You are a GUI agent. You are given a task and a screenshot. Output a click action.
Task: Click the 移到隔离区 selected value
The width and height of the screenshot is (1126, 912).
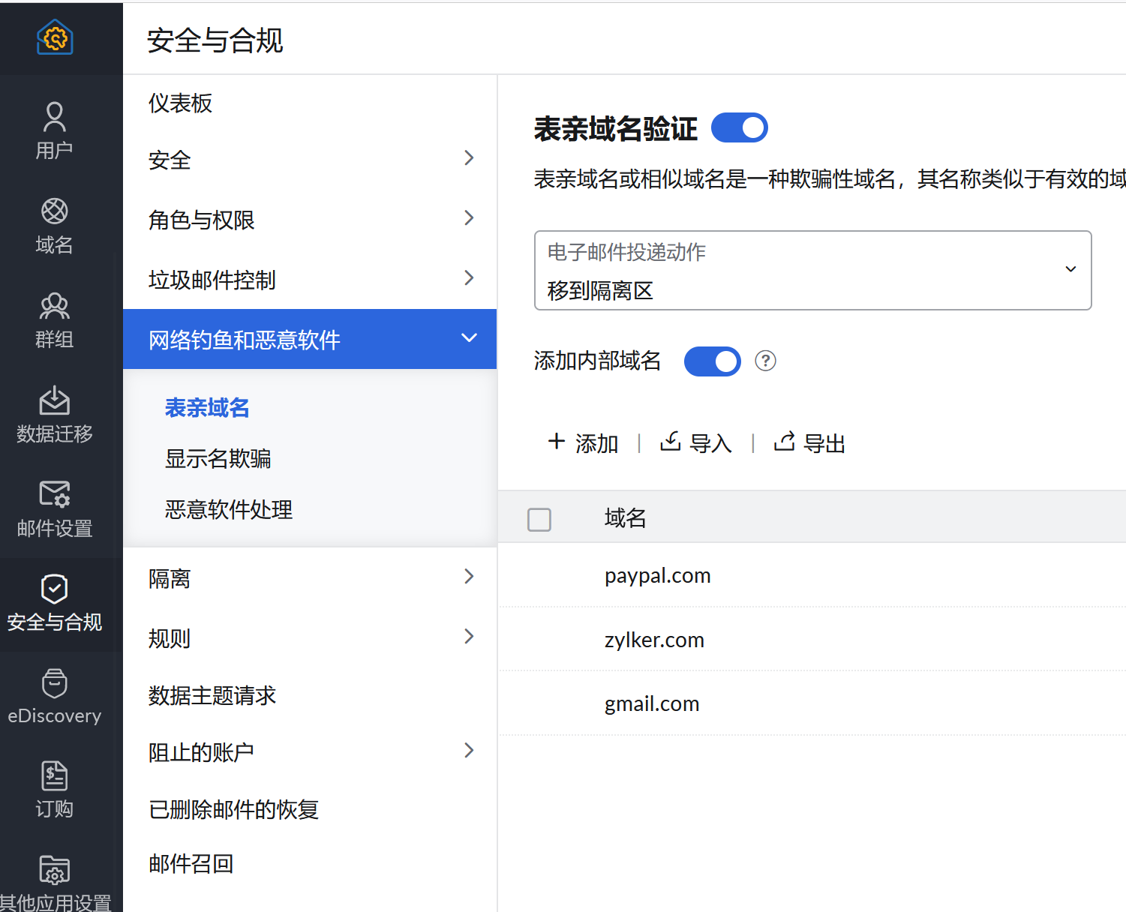pyautogui.click(x=600, y=290)
